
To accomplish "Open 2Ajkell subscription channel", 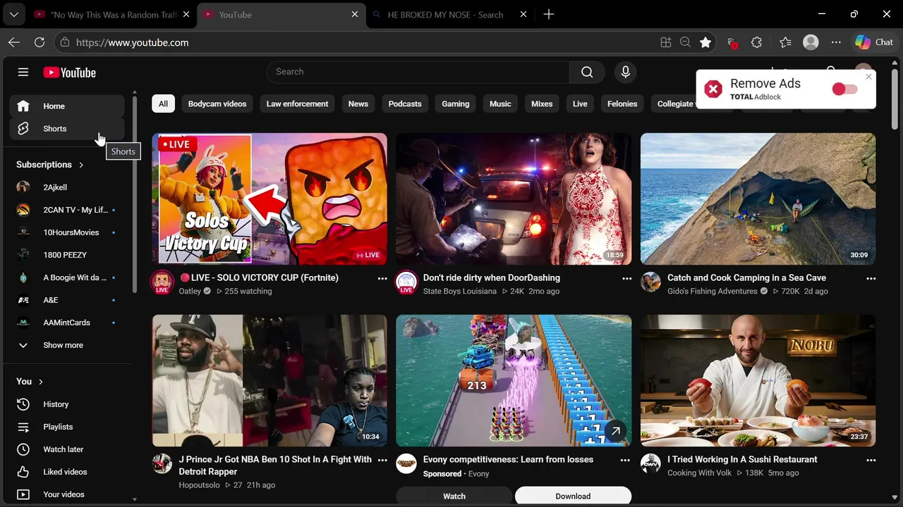I will pyautogui.click(x=67, y=187).
